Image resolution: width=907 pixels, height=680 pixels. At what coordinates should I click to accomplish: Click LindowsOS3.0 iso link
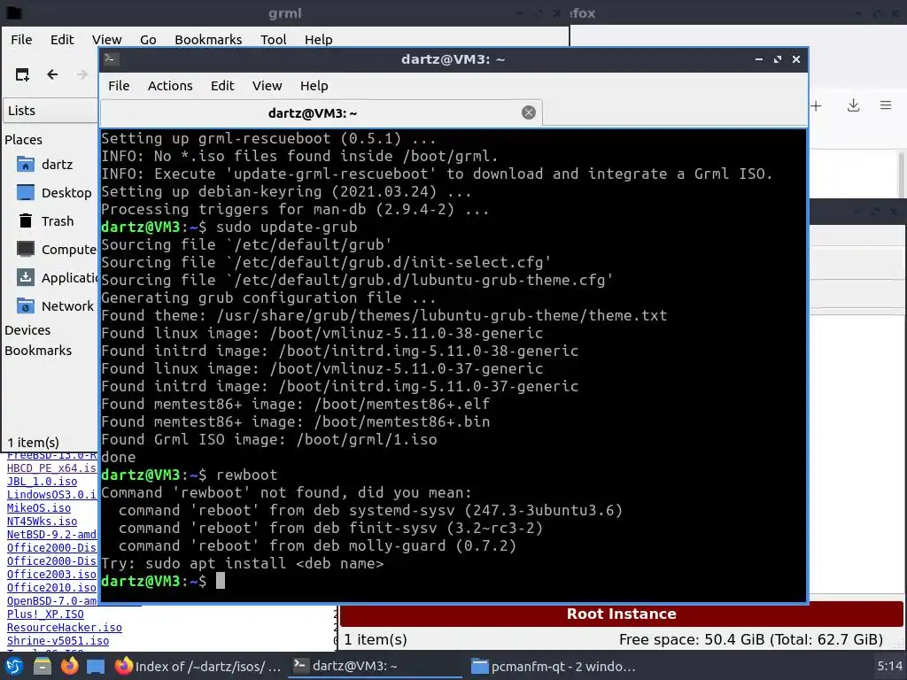(51, 494)
